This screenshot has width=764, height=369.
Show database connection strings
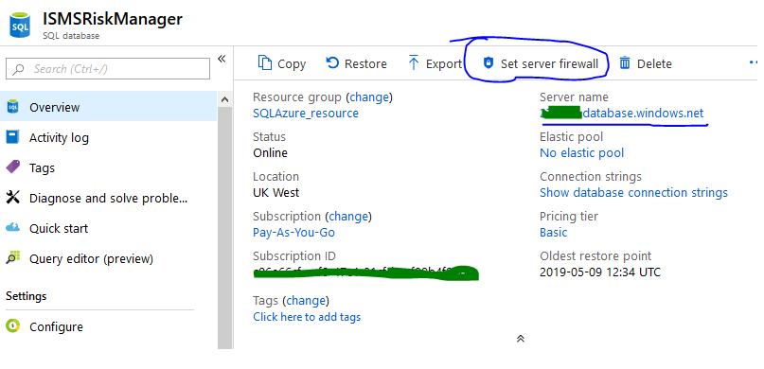click(633, 192)
